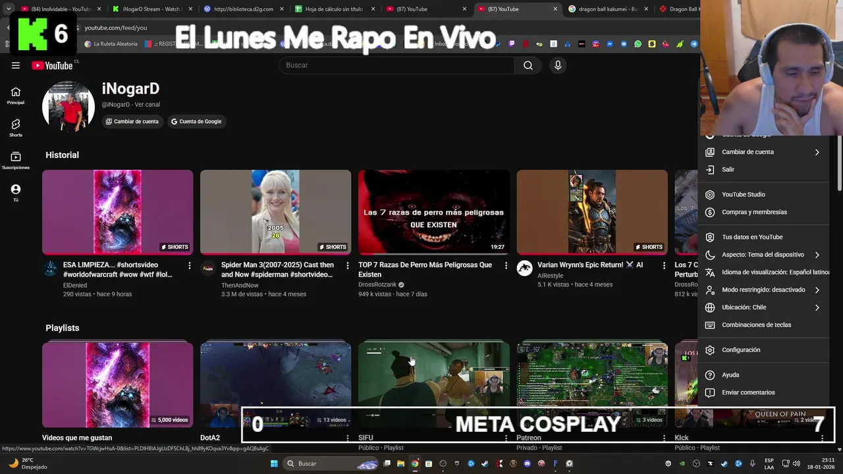Click the Compras y membresías dollar icon
843x474 pixels.
[710, 212]
